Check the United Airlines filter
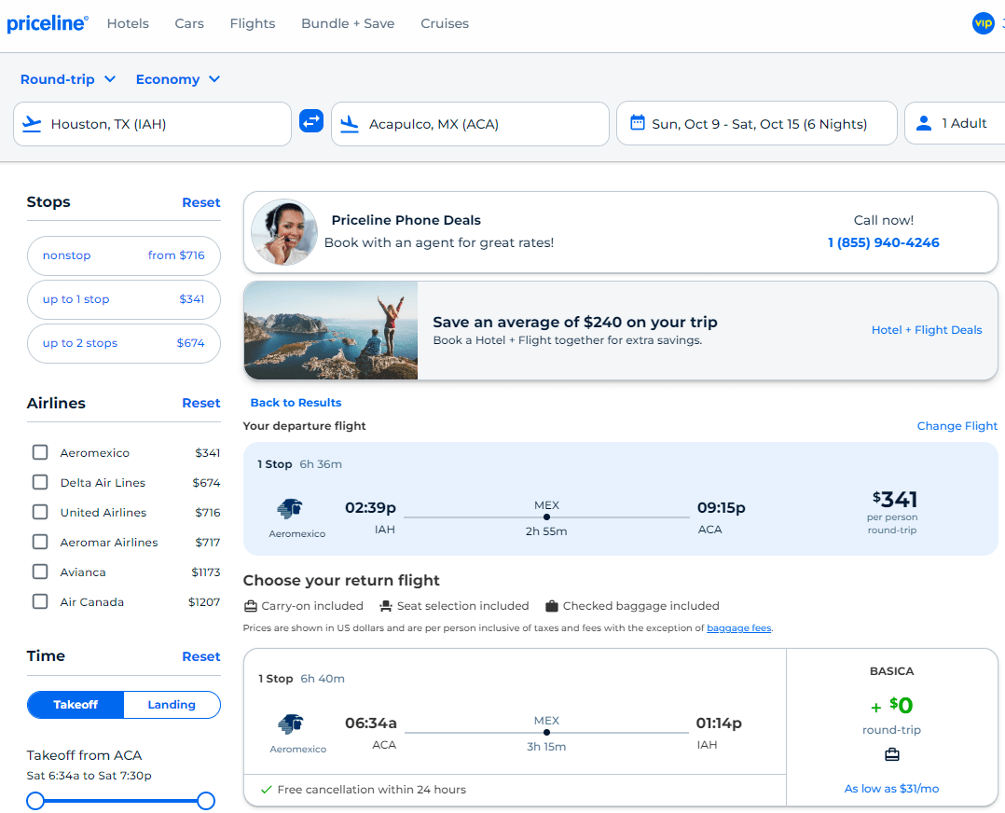Viewport: 1005px width, 813px height. coord(40,512)
